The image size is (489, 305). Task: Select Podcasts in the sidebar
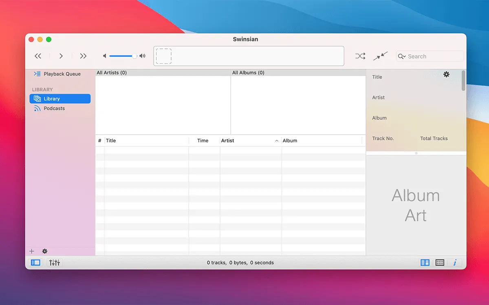click(x=54, y=109)
